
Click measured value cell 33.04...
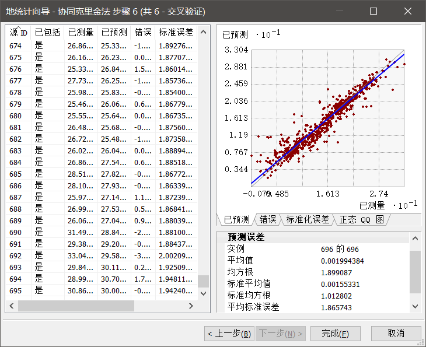[81, 256]
